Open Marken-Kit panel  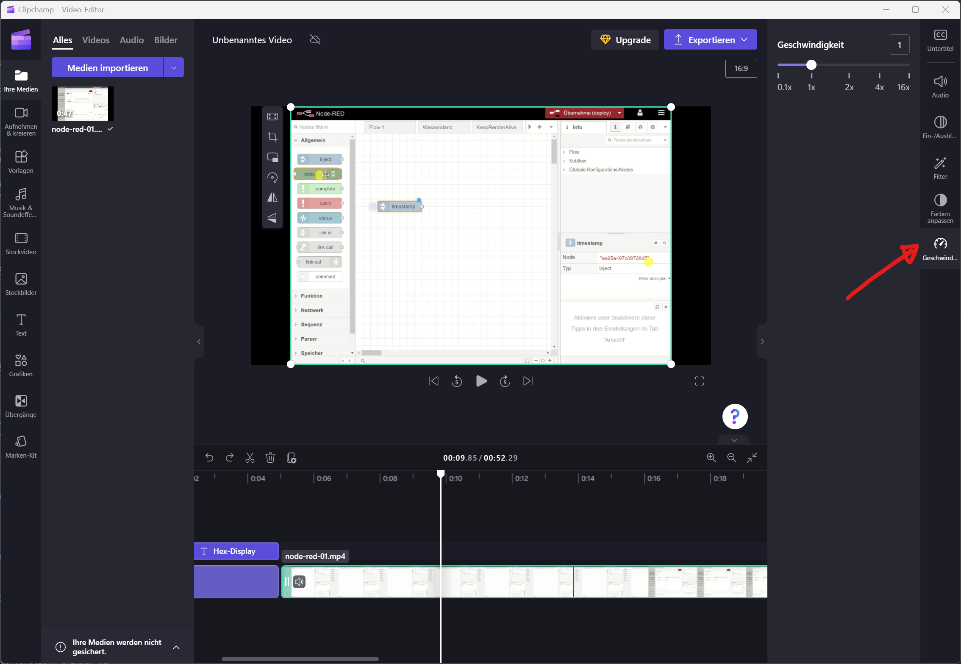pyautogui.click(x=21, y=447)
